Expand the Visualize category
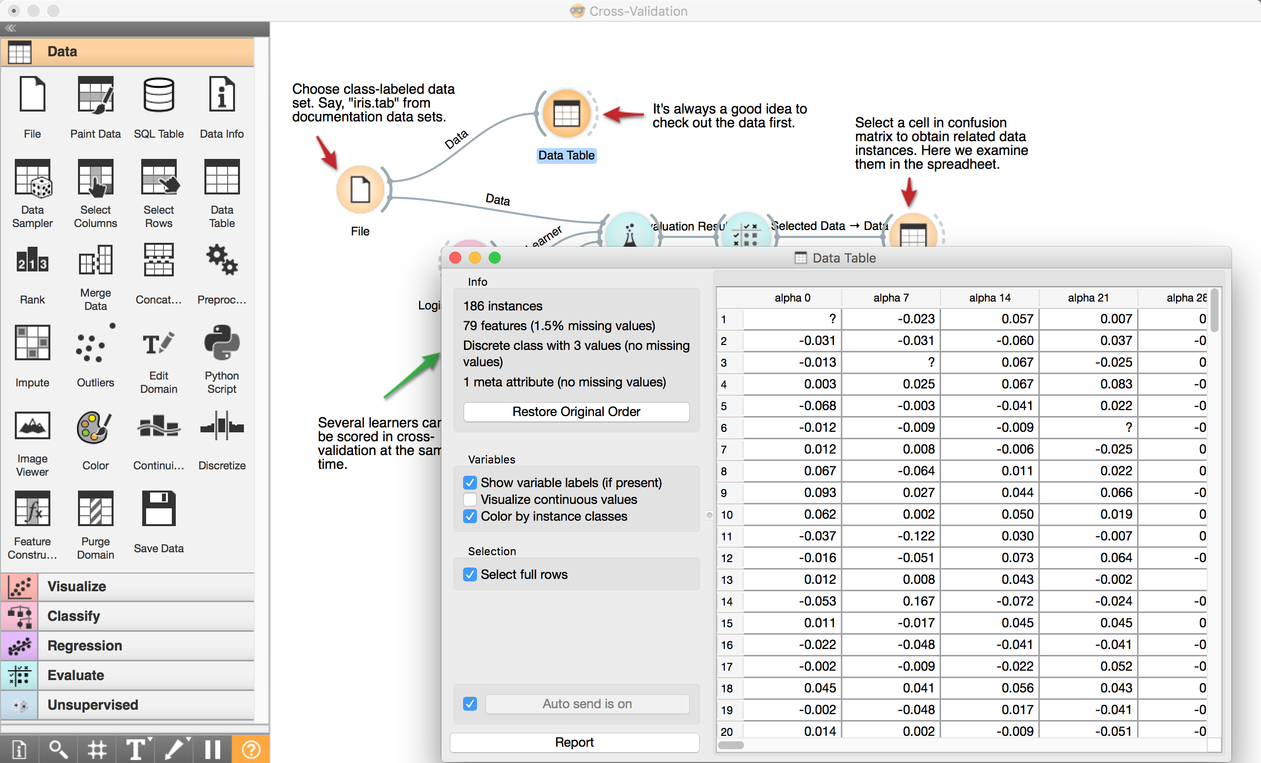 (x=77, y=586)
